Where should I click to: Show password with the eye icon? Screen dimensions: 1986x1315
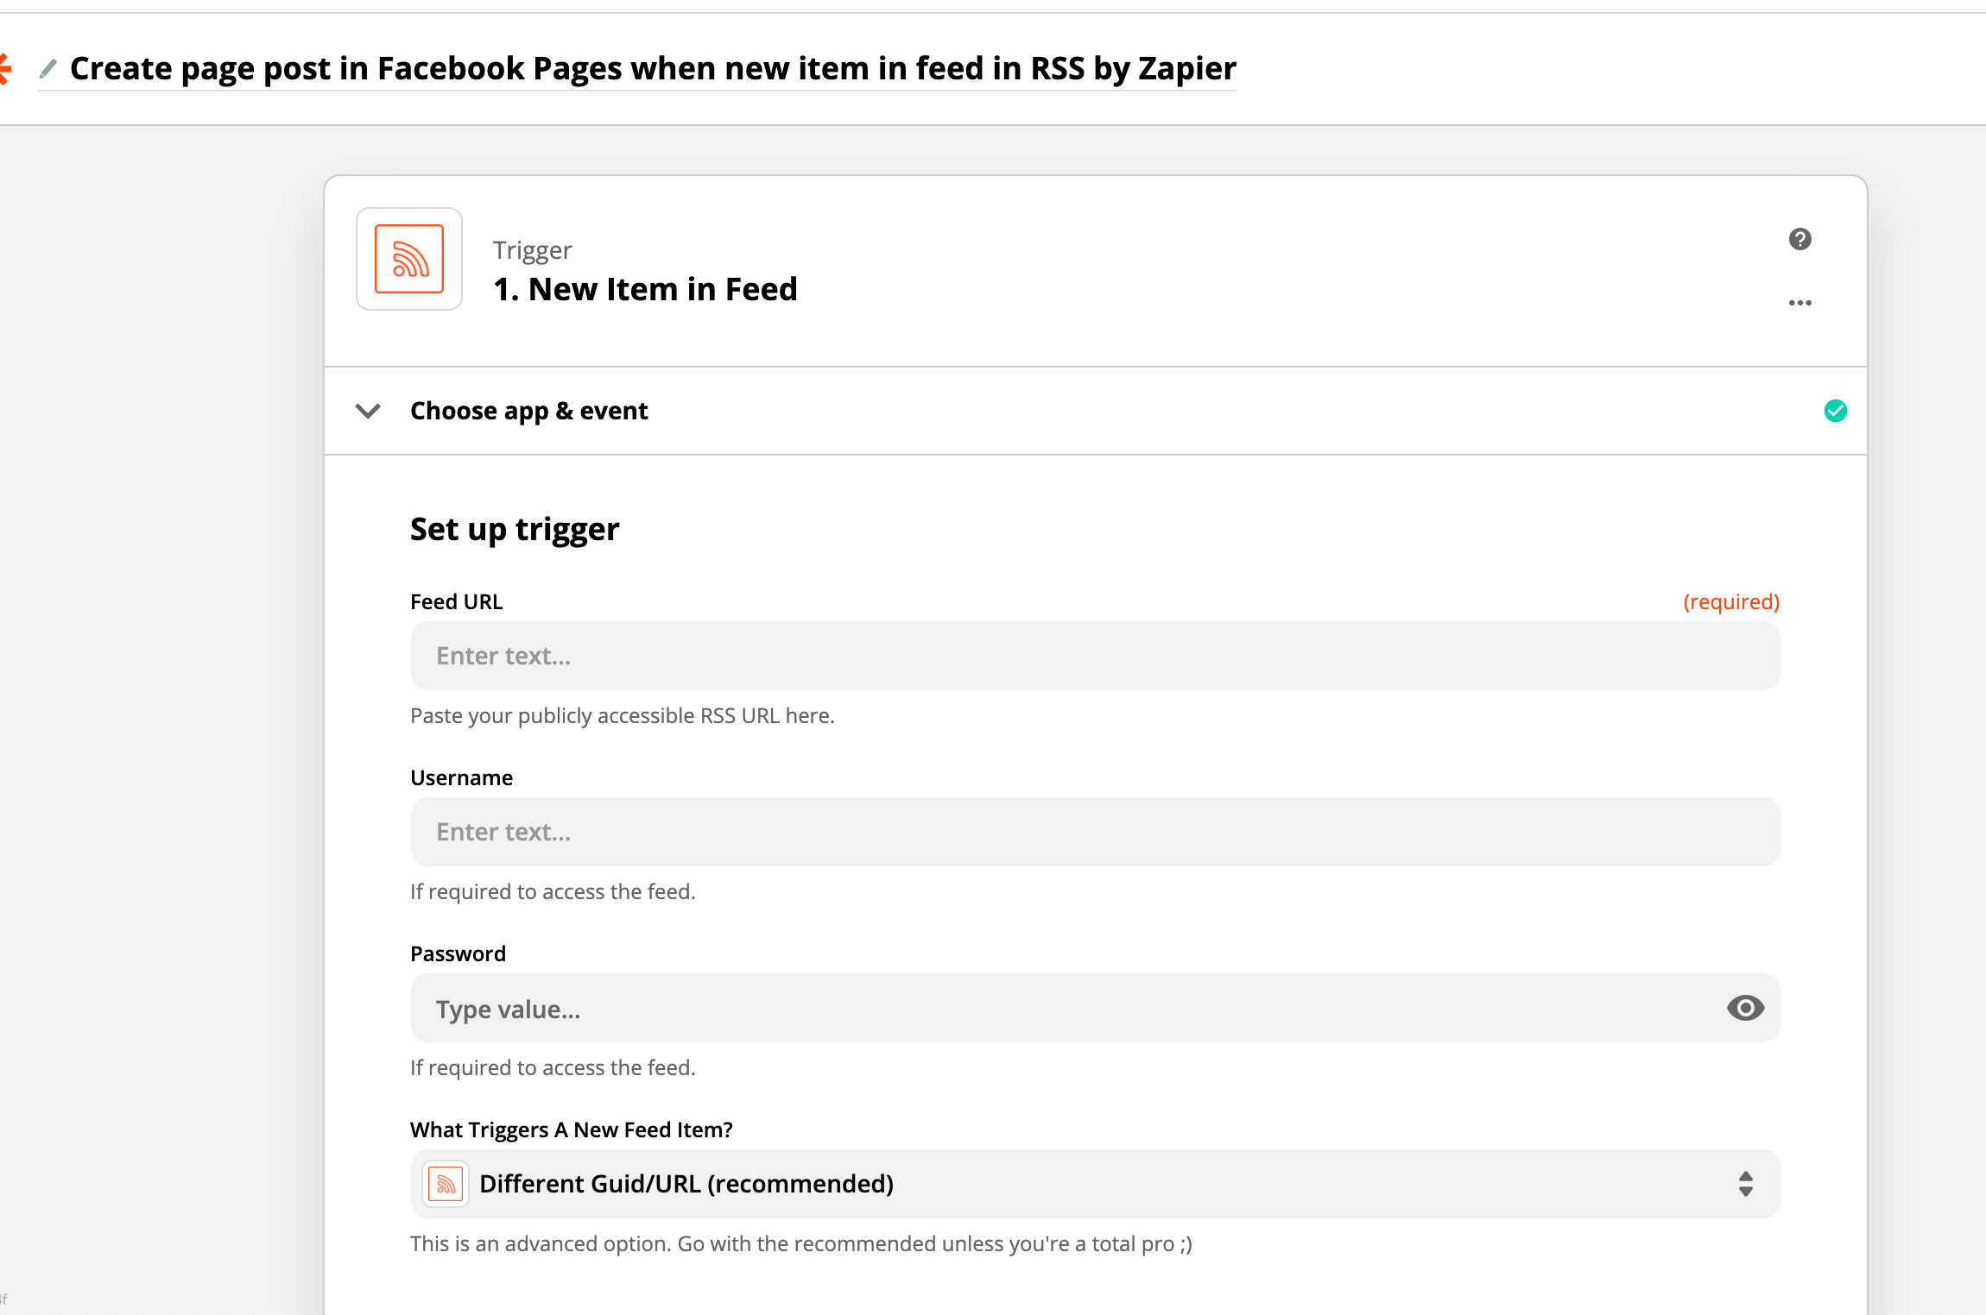coord(1745,1008)
